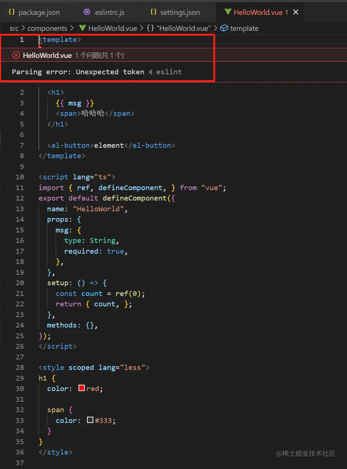
Task: Click the 'type: String,' line
Action: (x=92, y=240)
